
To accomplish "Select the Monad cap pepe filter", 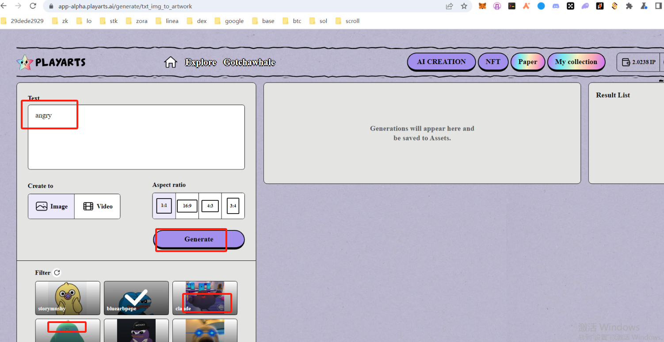I will click(136, 331).
